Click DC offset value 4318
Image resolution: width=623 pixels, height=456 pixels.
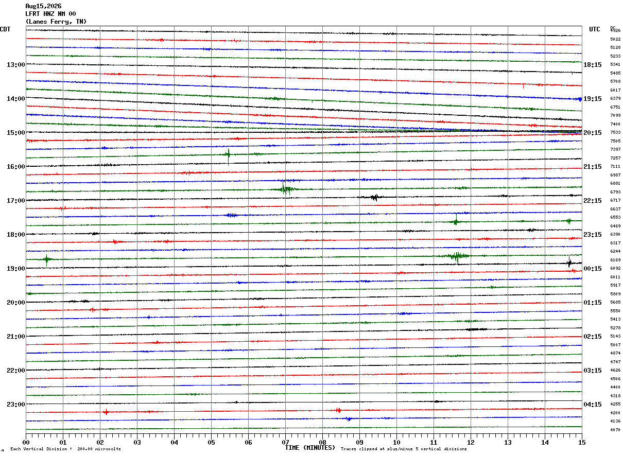615,396
